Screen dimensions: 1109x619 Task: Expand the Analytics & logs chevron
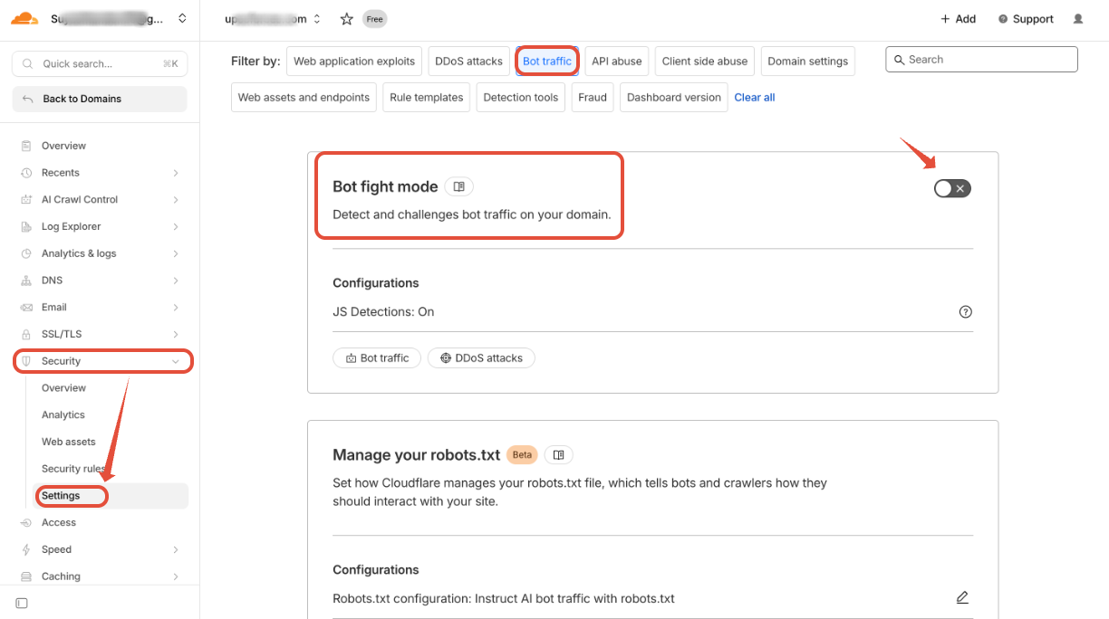176,253
